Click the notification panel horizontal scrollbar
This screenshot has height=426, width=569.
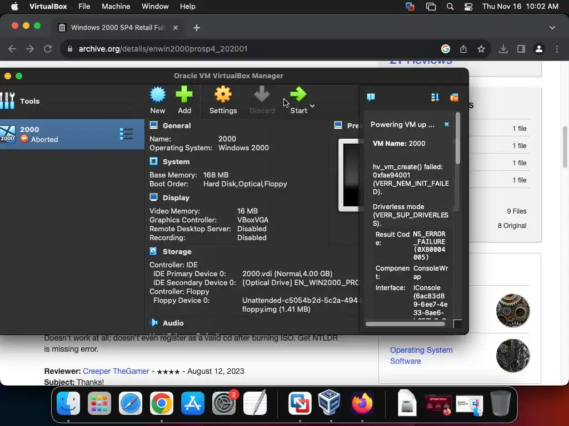coord(405,324)
